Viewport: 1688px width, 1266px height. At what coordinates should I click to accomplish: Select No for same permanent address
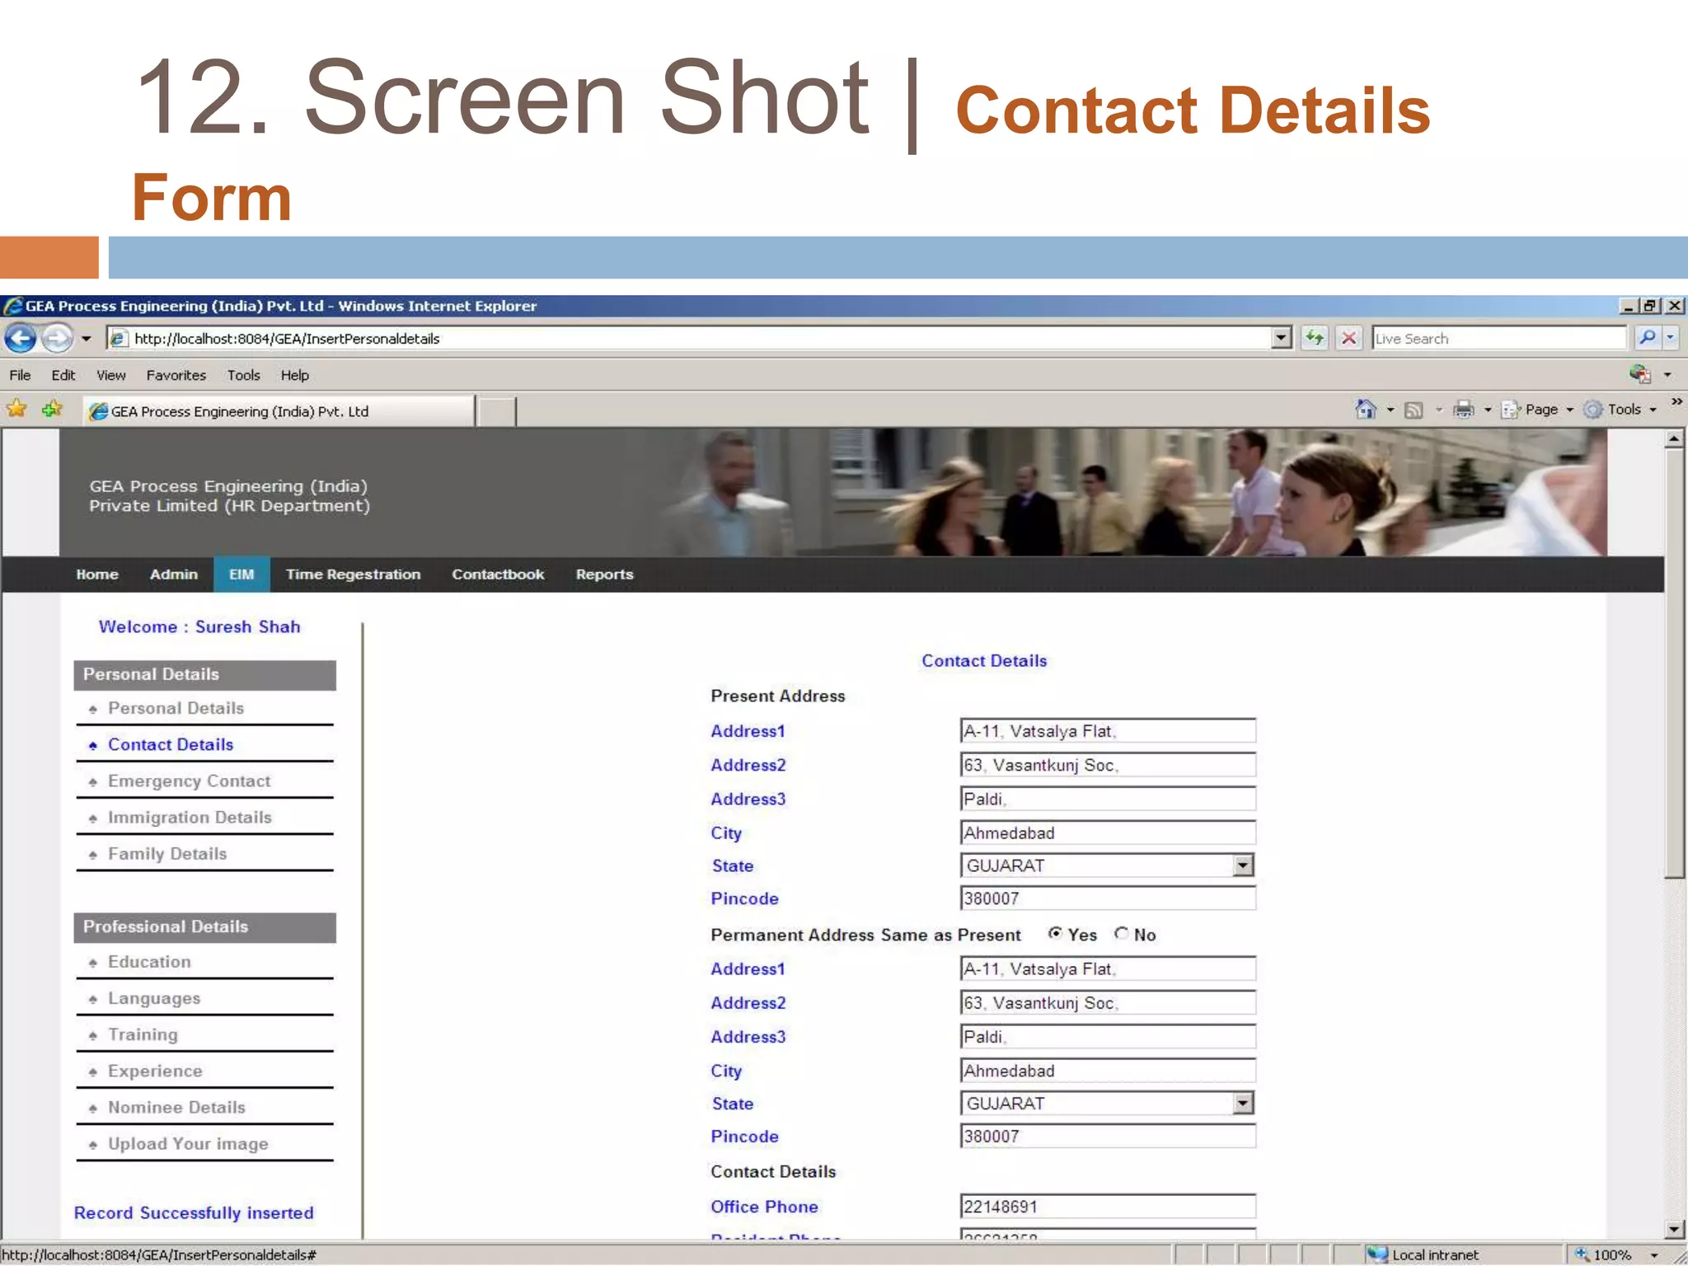coord(1121,934)
